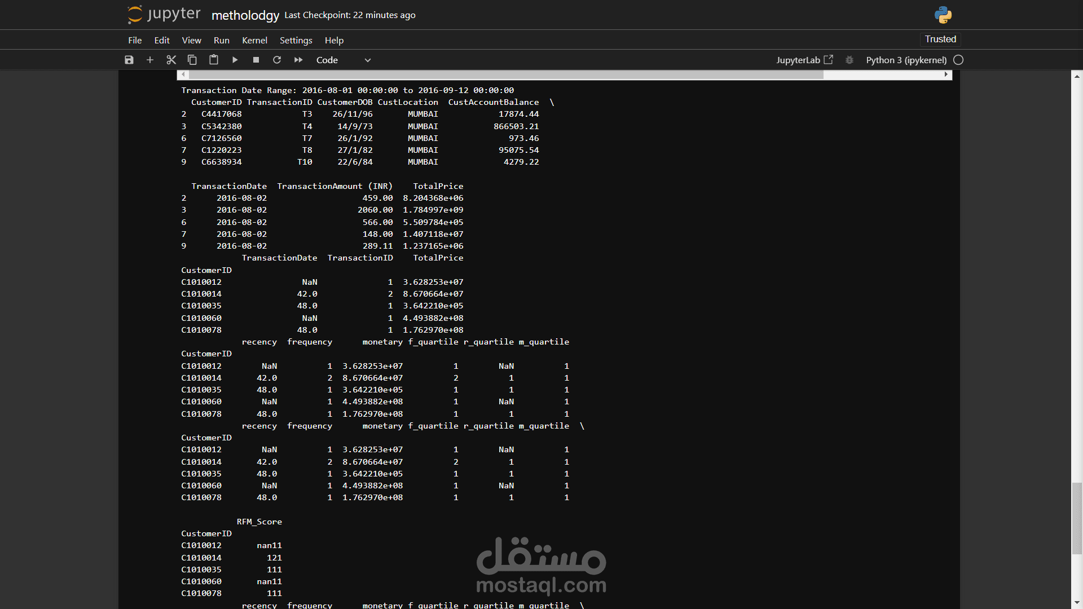Click the Jupyter logo
Viewport: 1083px width, 609px height.
point(164,14)
